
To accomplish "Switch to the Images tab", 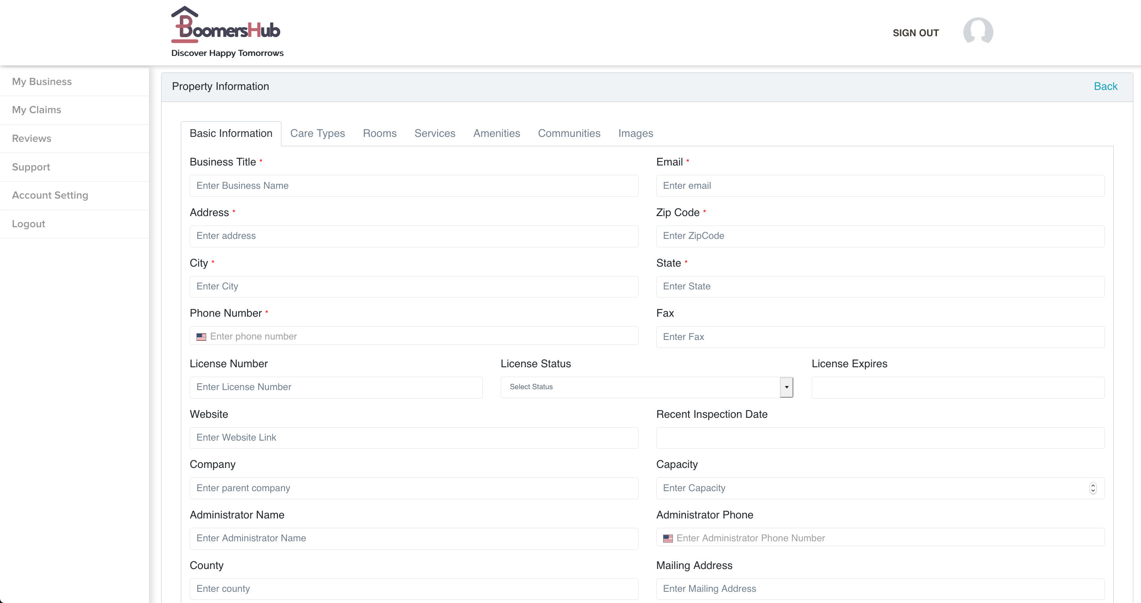I will click(x=636, y=133).
